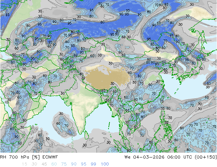This screenshot has height=167, width=217.
Task: Click the legend value 99
Action: [93, 164]
